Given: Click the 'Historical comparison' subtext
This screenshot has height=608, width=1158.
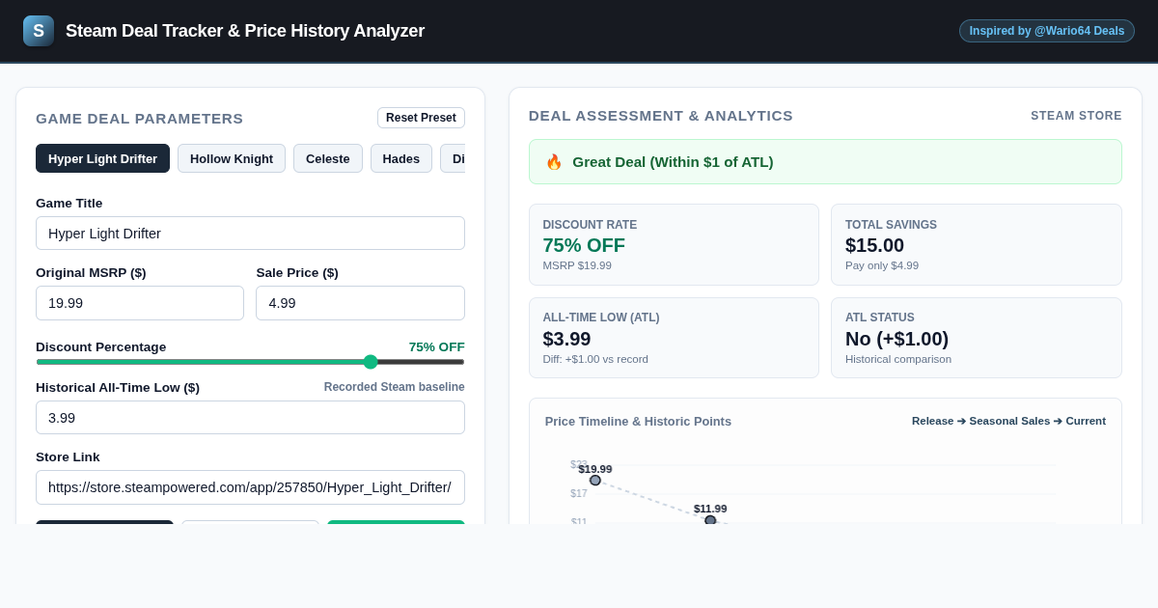Looking at the screenshot, I should pos(898,359).
